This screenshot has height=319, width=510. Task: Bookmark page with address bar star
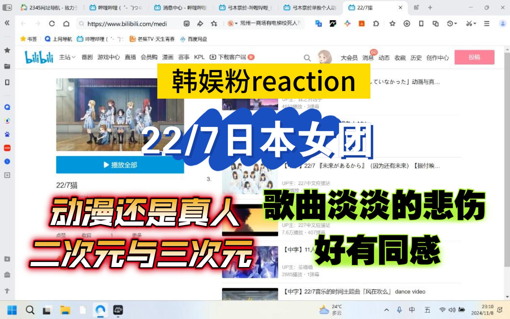tap(214, 24)
